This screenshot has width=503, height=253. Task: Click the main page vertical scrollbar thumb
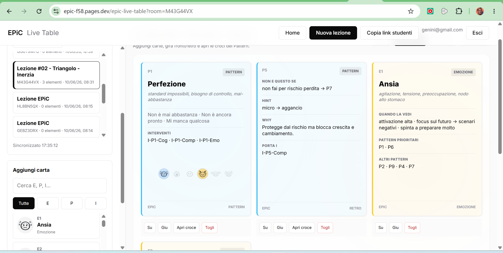point(500,96)
